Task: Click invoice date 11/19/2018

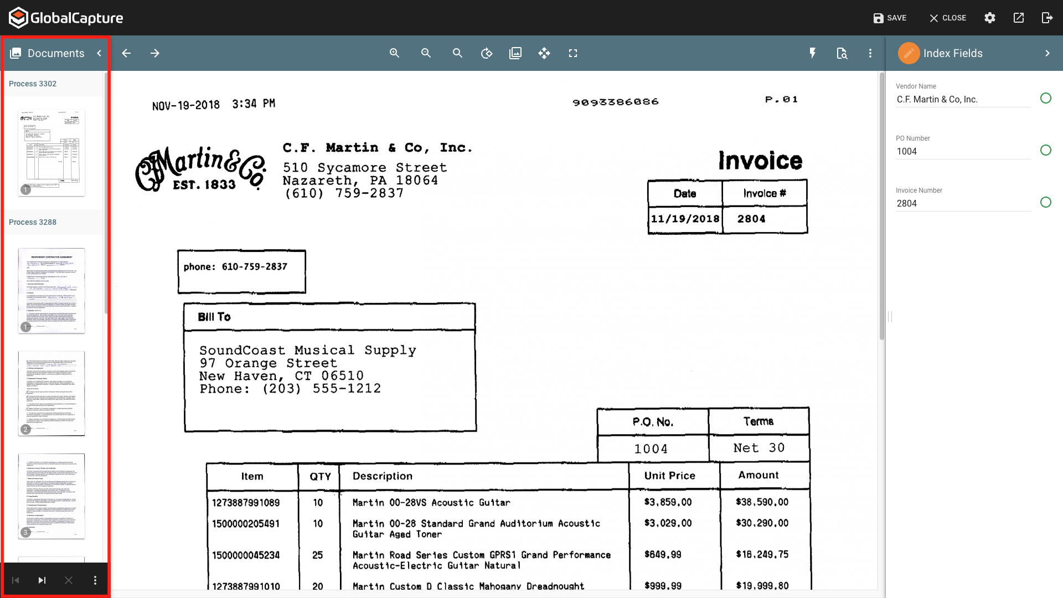Action: click(685, 219)
